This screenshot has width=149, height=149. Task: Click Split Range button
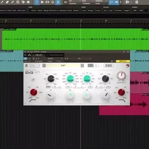[x=90, y=10]
